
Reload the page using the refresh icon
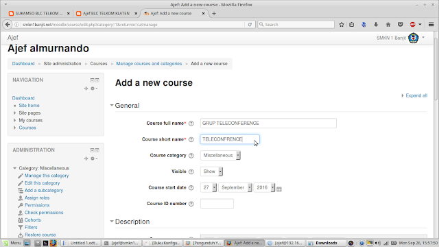point(250,25)
